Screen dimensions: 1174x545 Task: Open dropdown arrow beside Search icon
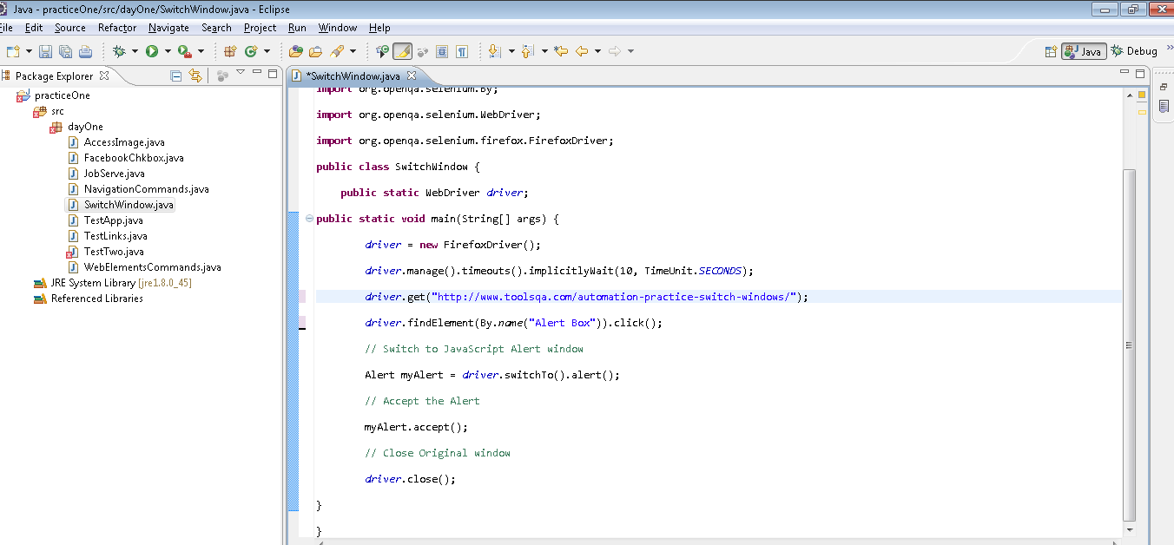click(x=353, y=51)
